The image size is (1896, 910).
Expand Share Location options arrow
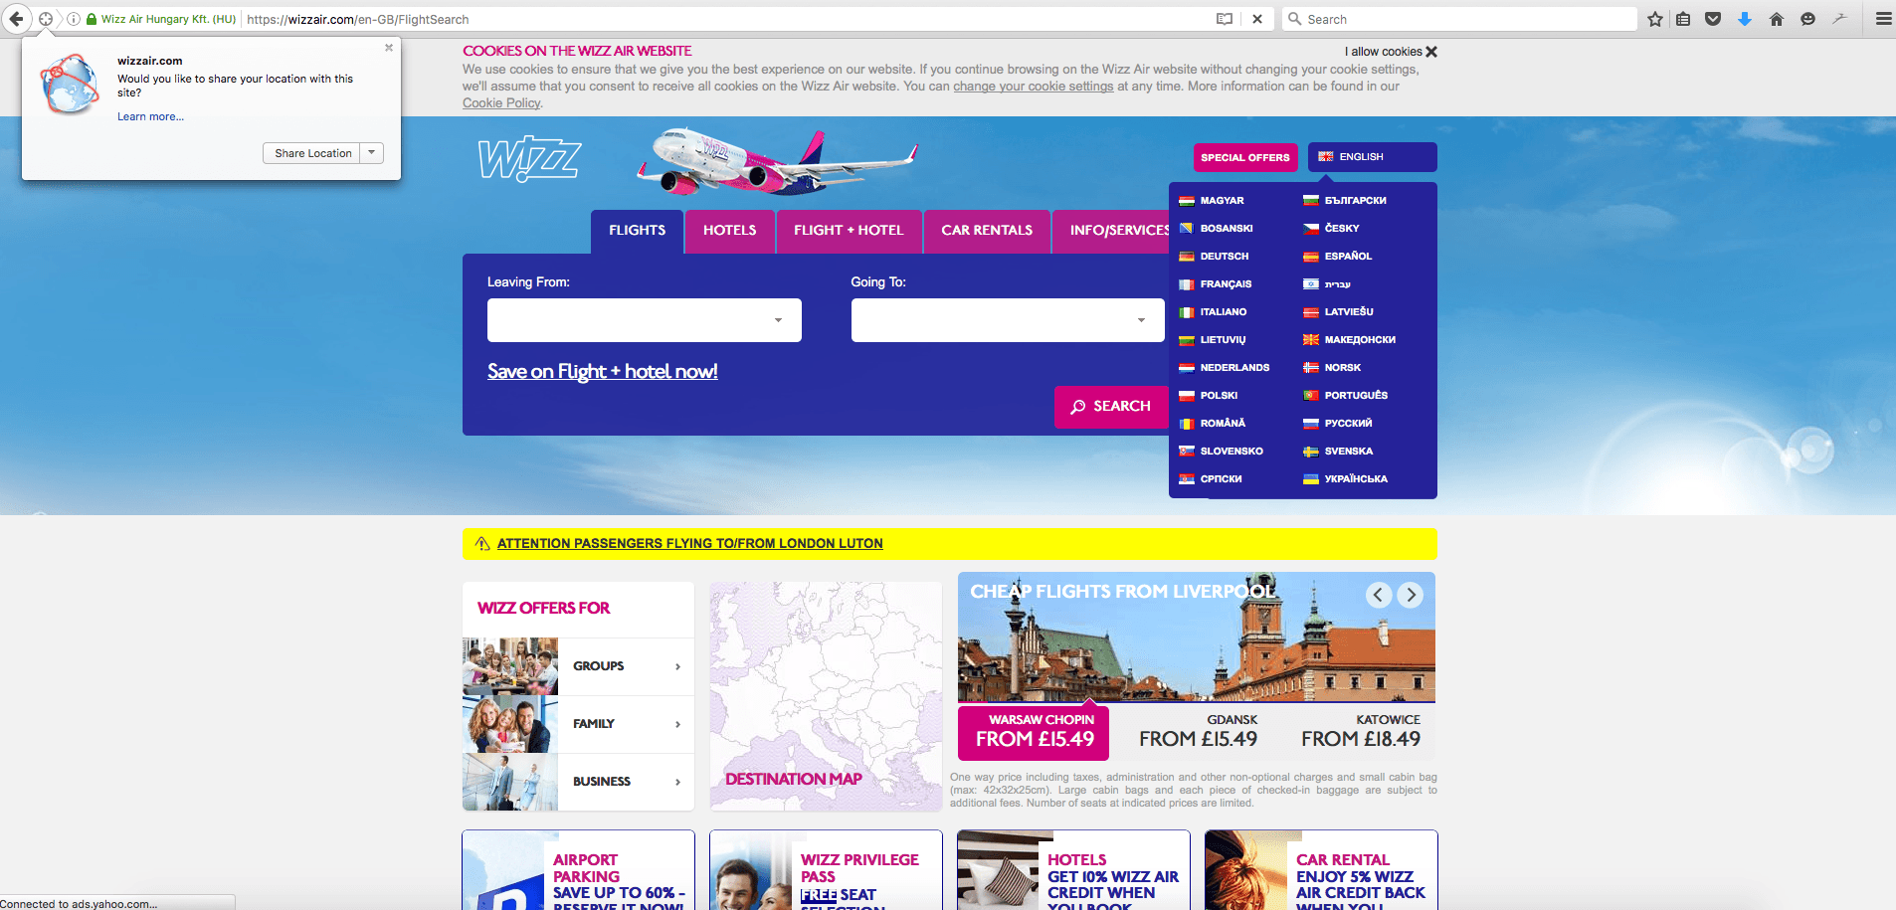372,153
